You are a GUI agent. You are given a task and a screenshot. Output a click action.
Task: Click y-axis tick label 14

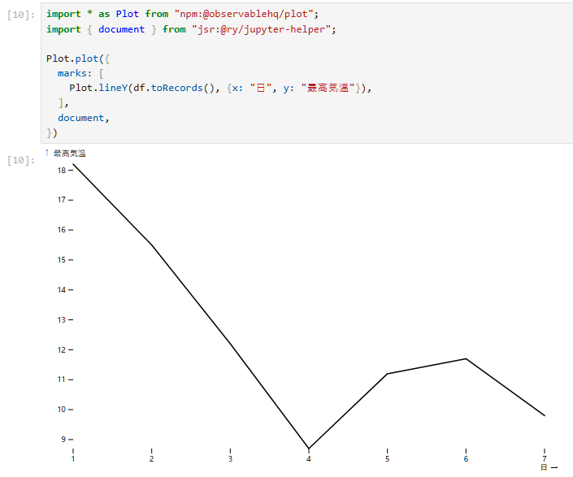(x=62, y=289)
